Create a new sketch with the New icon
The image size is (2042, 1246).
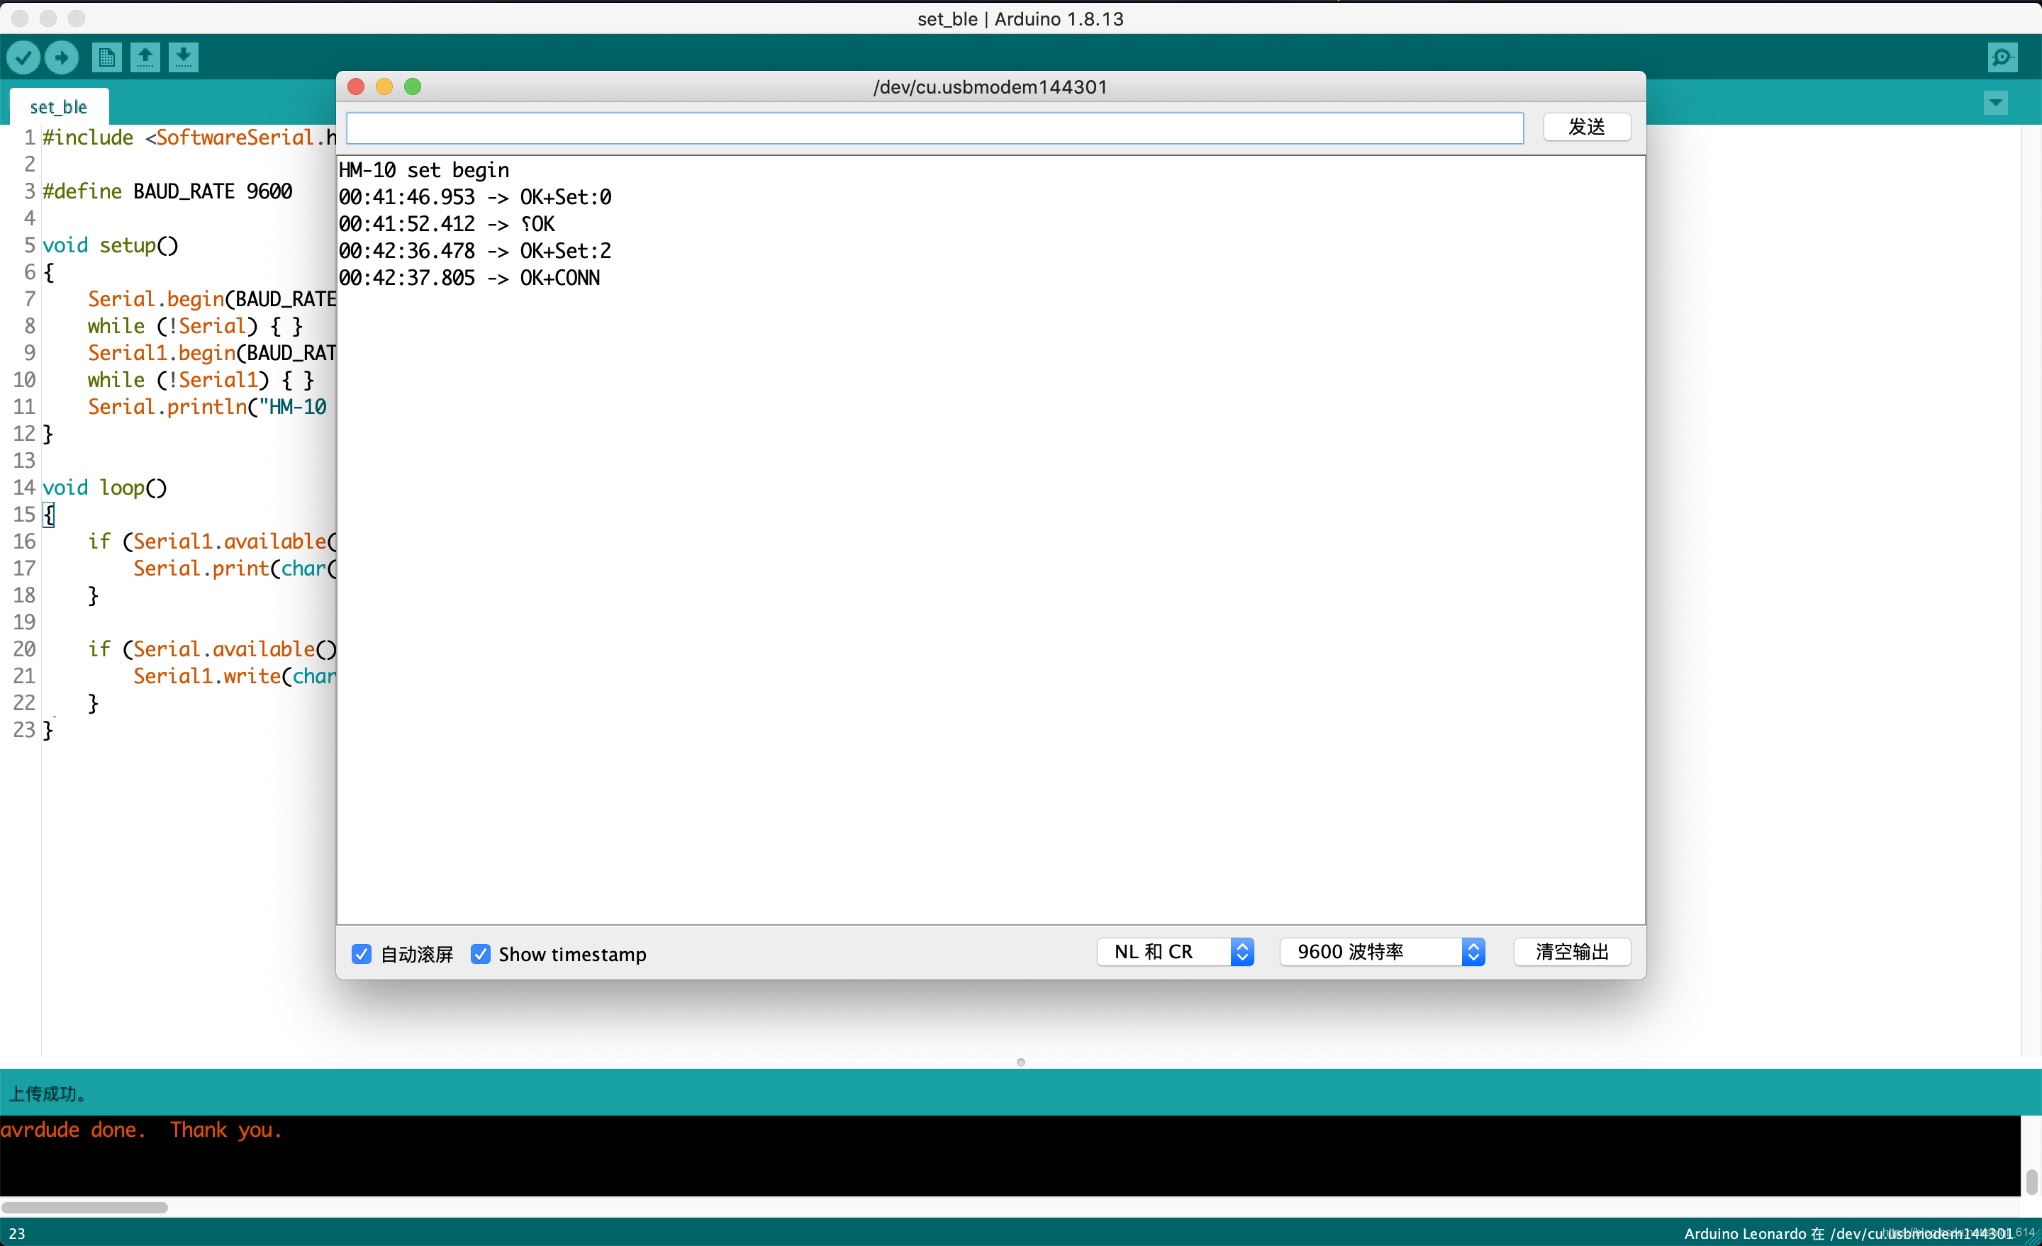(x=106, y=57)
